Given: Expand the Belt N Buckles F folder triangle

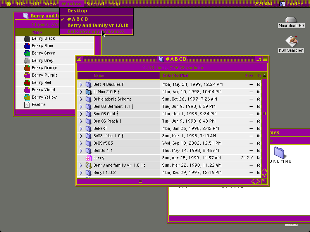Looking at the screenshot, I should (81, 84).
